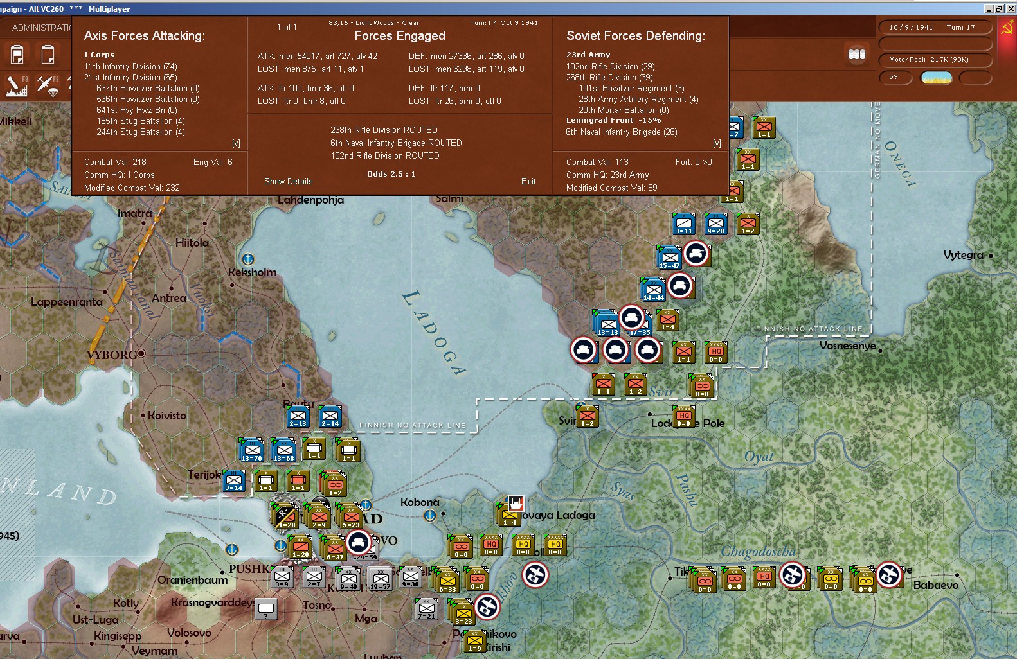
Task: Expand the Soviet defending forces list
Action: (717, 143)
